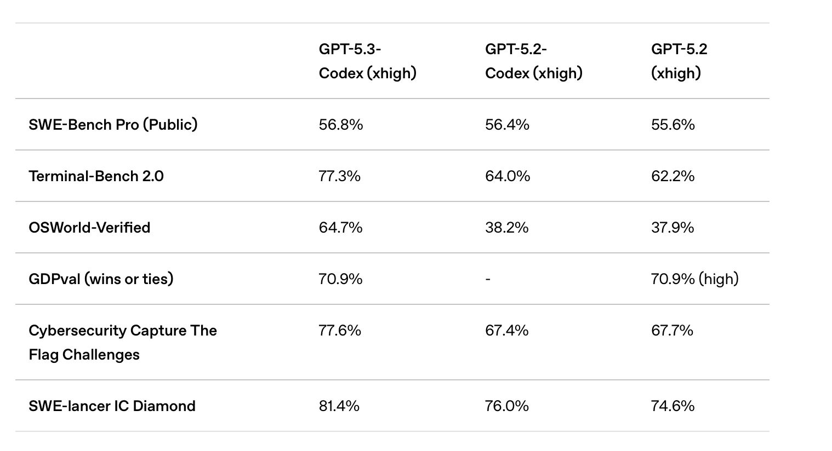Image resolution: width=832 pixels, height=451 pixels.
Task: Click the 74.6% SWE-lancer score
Action: (x=673, y=406)
